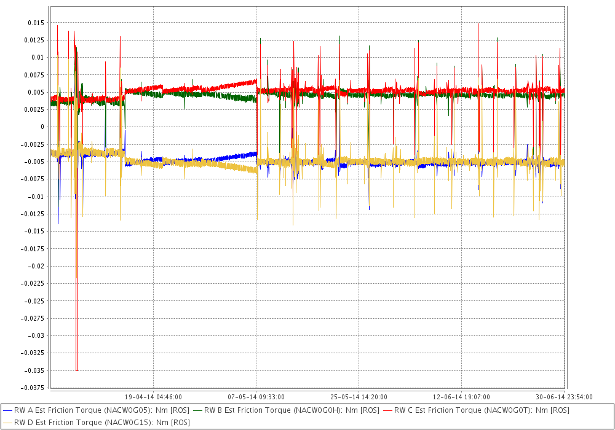
Task: Click the -0.02 y-axis value
Action: click(x=36, y=266)
